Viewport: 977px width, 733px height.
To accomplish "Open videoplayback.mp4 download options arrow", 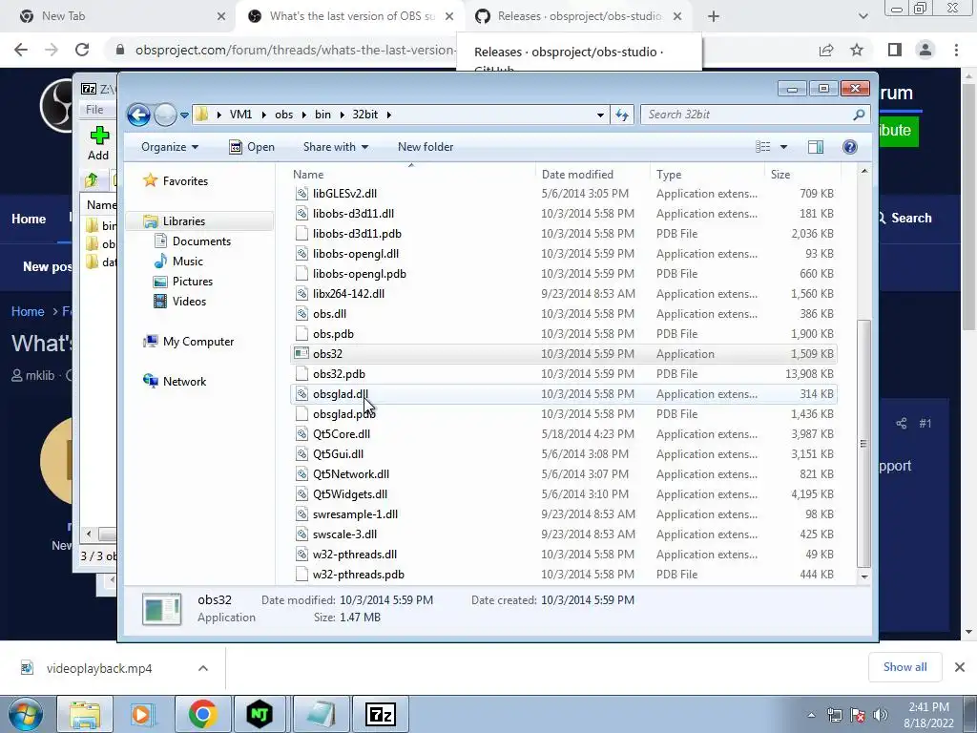I will [202, 668].
